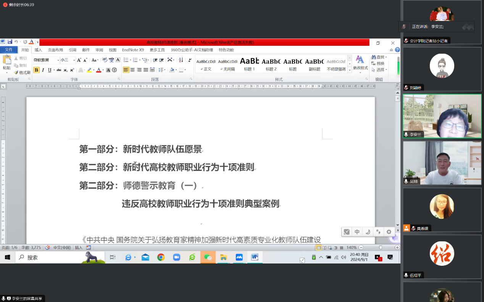Open the 文件 (File) menu
484x302 pixels.
coord(8,50)
